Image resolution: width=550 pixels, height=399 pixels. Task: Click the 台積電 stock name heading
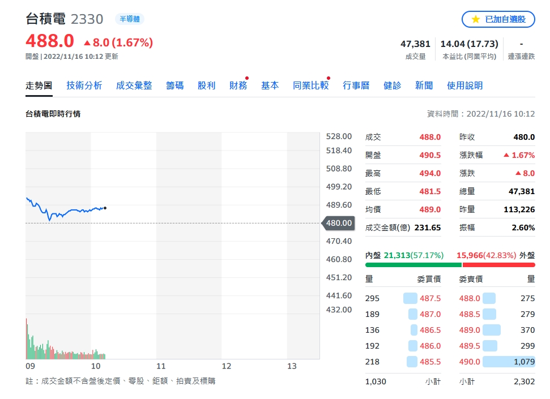pos(46,19)
